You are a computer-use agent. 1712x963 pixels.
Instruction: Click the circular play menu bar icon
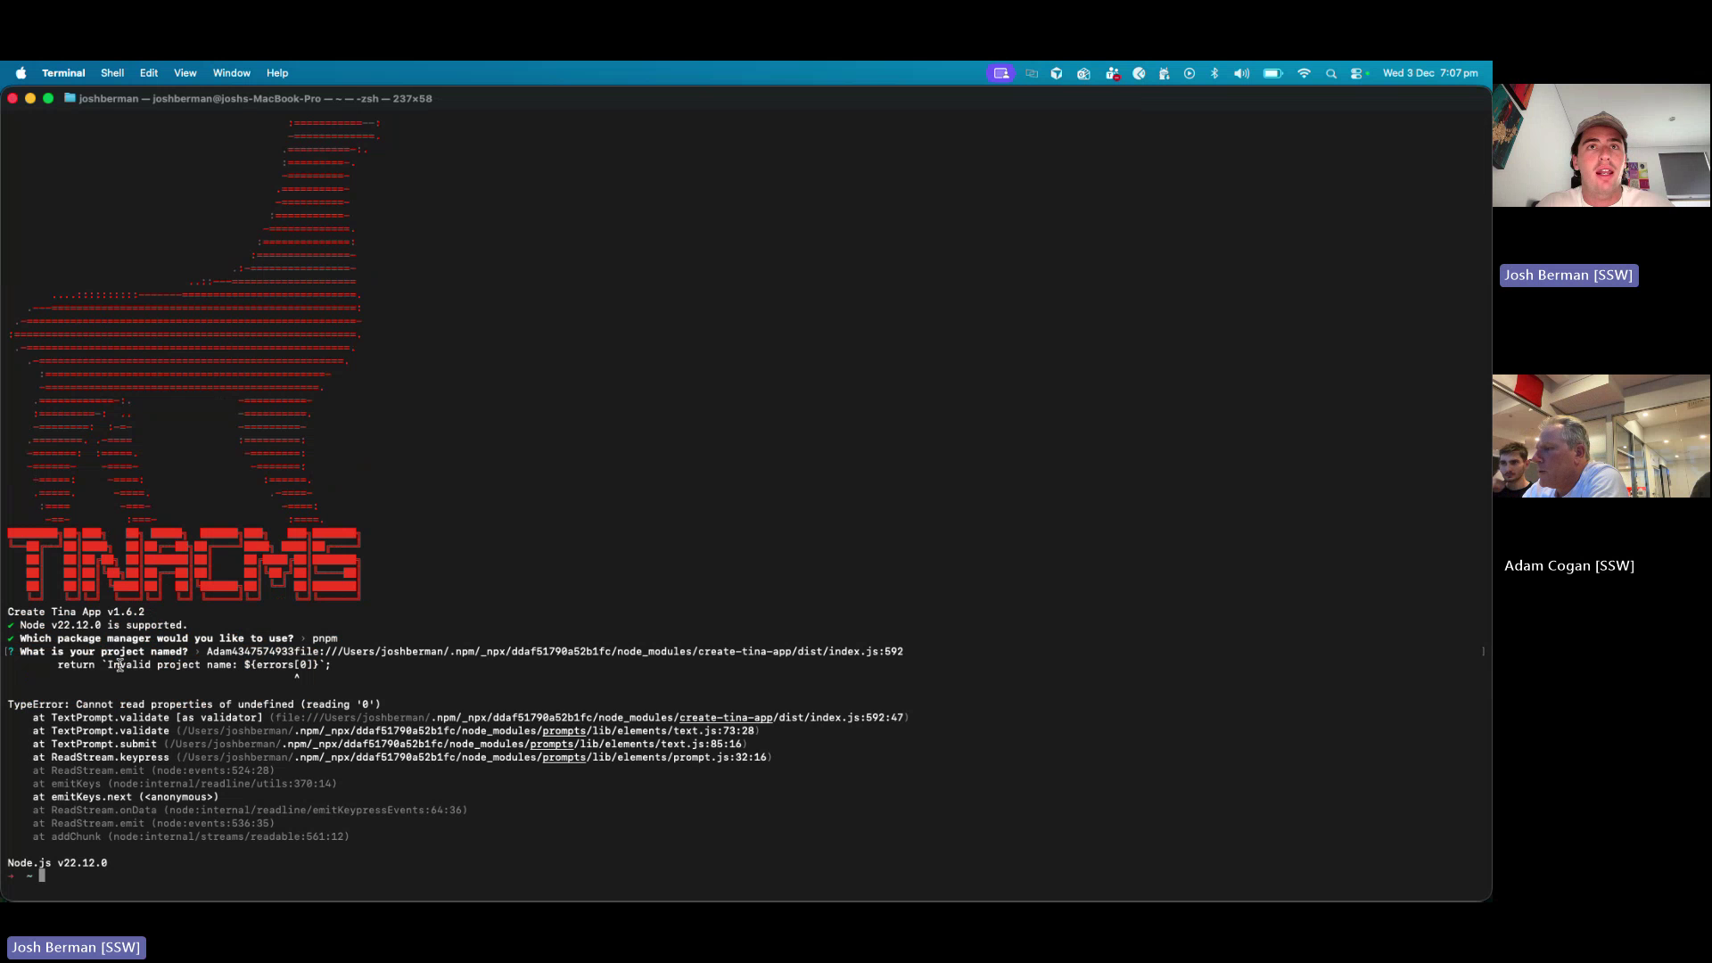click(x=1189, y=73)
